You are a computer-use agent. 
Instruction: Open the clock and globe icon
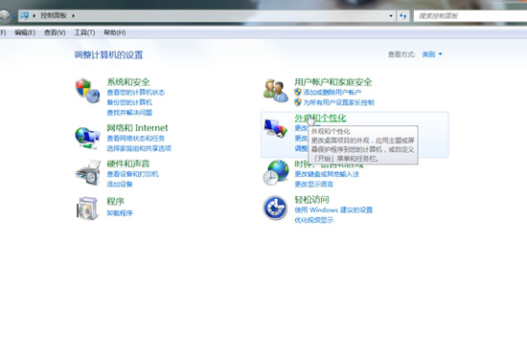(x=276, y=173)
